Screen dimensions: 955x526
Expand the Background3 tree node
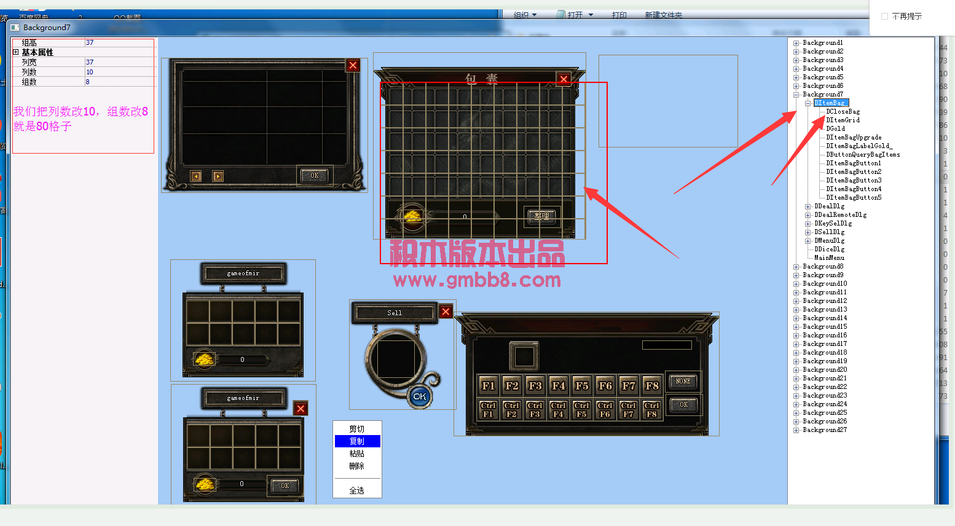796,60
